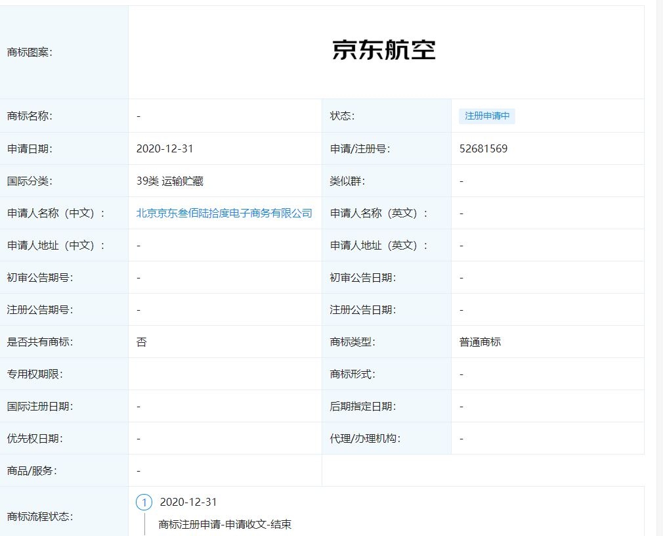Click the 后期指定日期 label

click(x=363, y=406)
